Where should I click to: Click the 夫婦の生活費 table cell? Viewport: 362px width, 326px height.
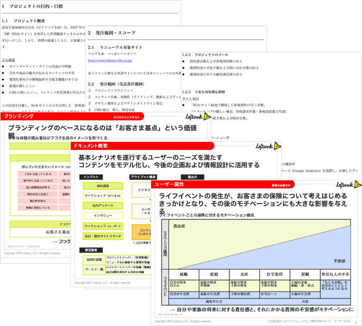(305, 294)
